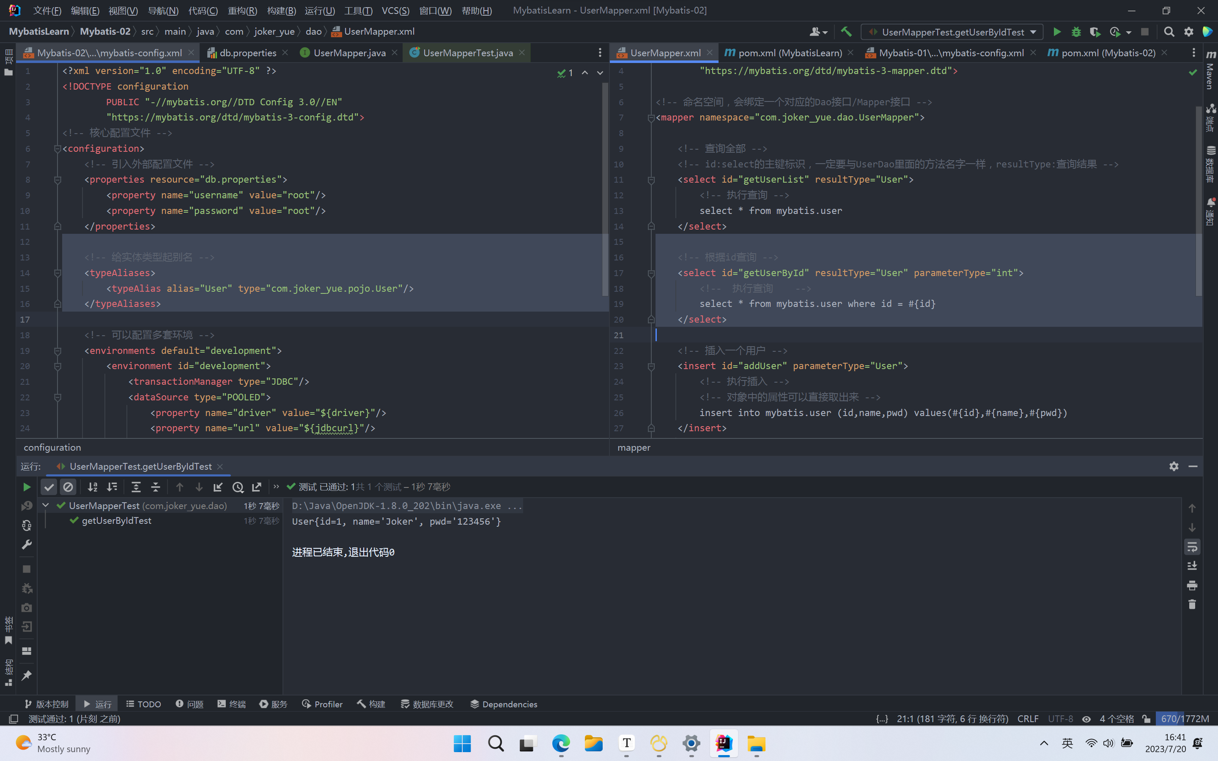This screenshot has width=1218, height=761.
Task: Rerun tests in the Run panel
Action: (27, 487)
